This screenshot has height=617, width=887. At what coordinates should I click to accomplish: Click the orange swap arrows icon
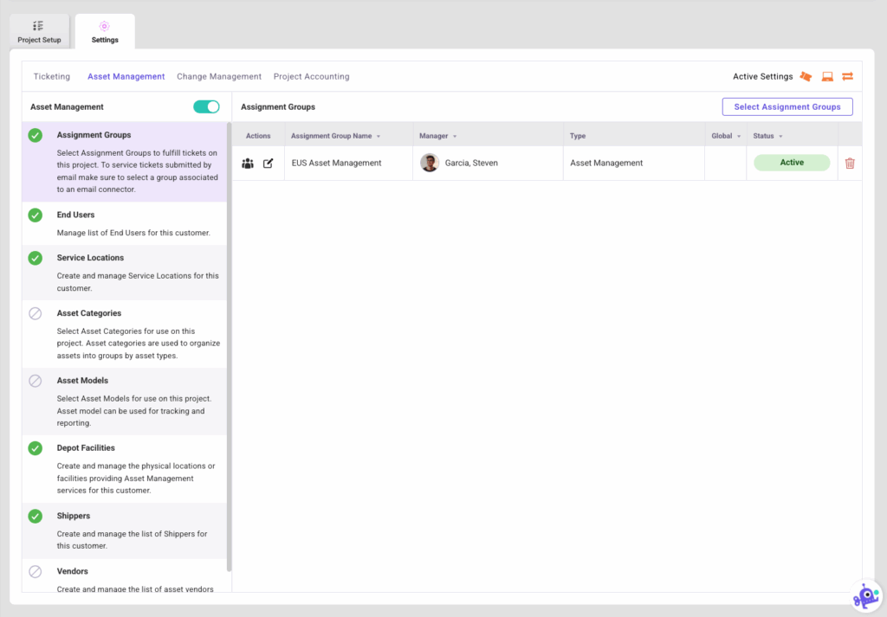click(x=848, y=77)
